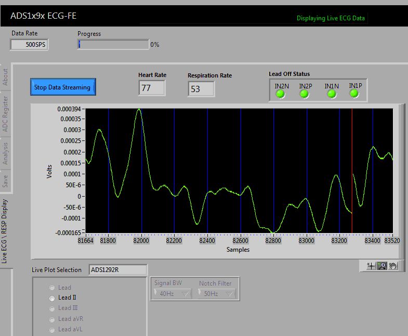The width and height of the screenshot is (408, 336).
Task: Switch to the Analysis tab
Action: 5,153
